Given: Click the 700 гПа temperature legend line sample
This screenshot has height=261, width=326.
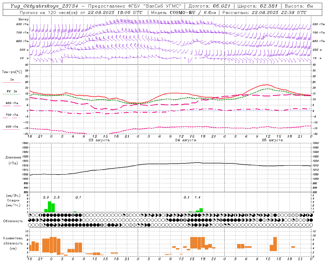Looking at the screenshot, I should [11, 118].
